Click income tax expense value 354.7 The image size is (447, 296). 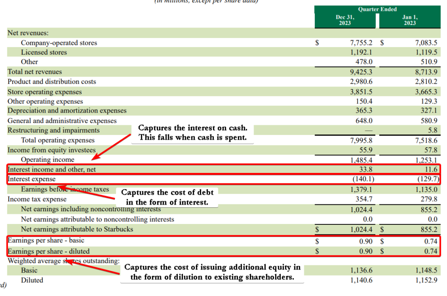(x=364, y=199)
